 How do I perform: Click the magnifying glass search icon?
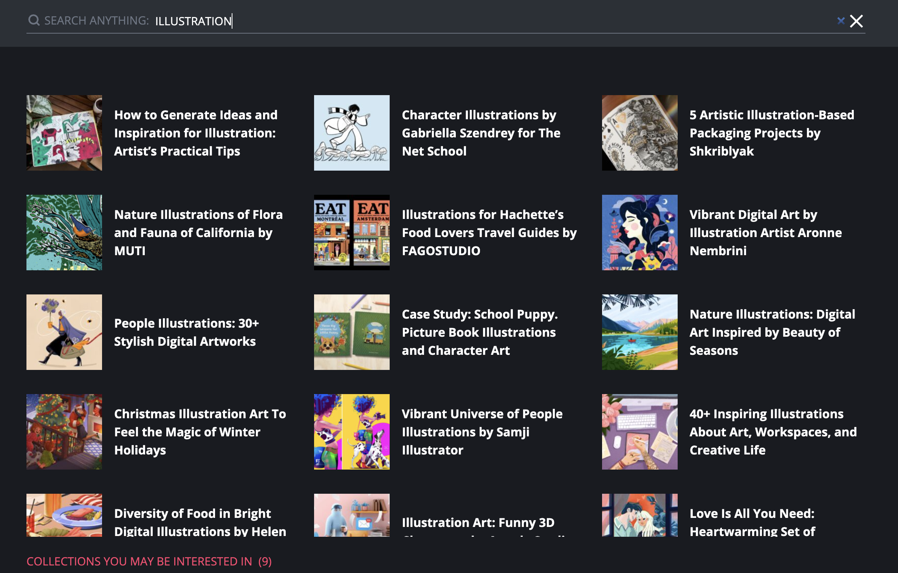pyautogui.click(x=34, y=20)
